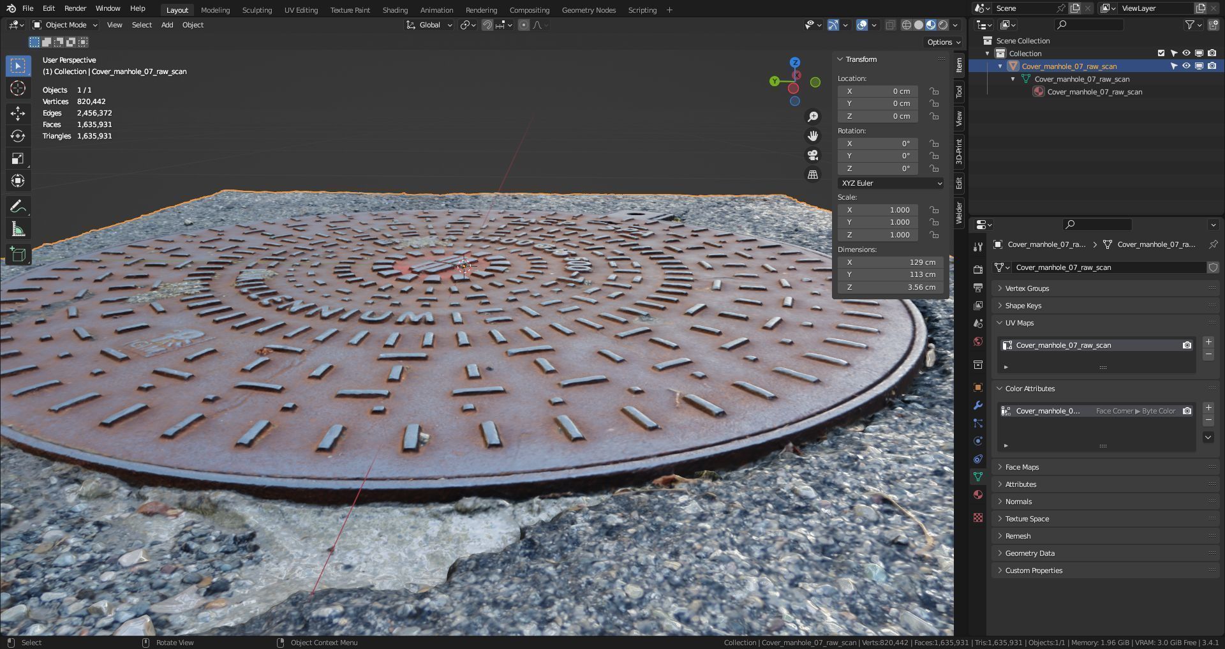1225x649 pixels.
Task: Open the Render menu
Action: [75, 8]
